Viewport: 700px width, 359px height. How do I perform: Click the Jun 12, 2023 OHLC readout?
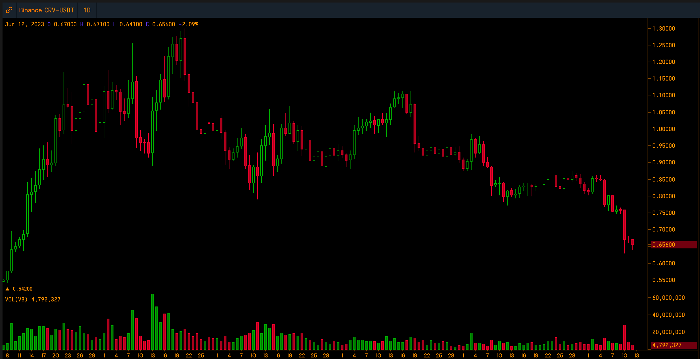pos(24,24)
